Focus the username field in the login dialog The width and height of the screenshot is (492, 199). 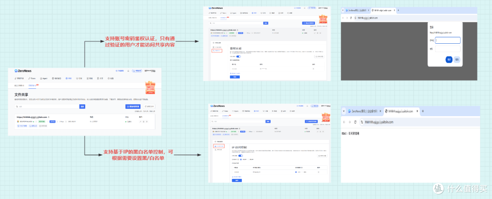pos(448,40)
